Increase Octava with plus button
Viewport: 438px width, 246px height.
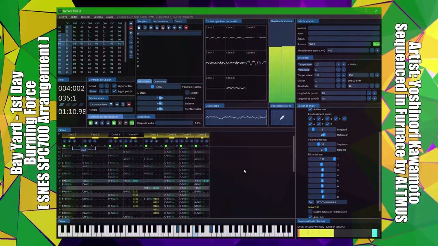[107, 86]
